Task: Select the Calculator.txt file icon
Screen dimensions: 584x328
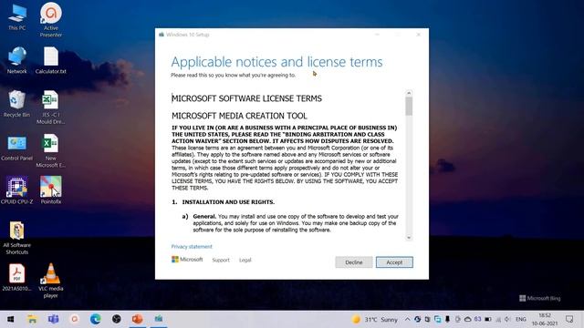Action: [51, 61]
